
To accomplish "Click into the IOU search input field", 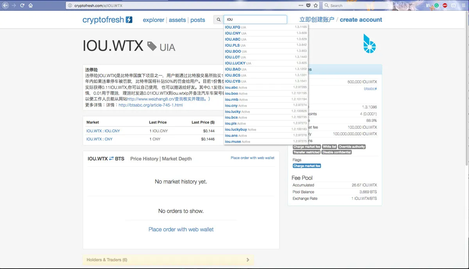I will [x=255, y=20].
